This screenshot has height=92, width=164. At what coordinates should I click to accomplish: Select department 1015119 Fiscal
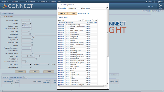61,71
